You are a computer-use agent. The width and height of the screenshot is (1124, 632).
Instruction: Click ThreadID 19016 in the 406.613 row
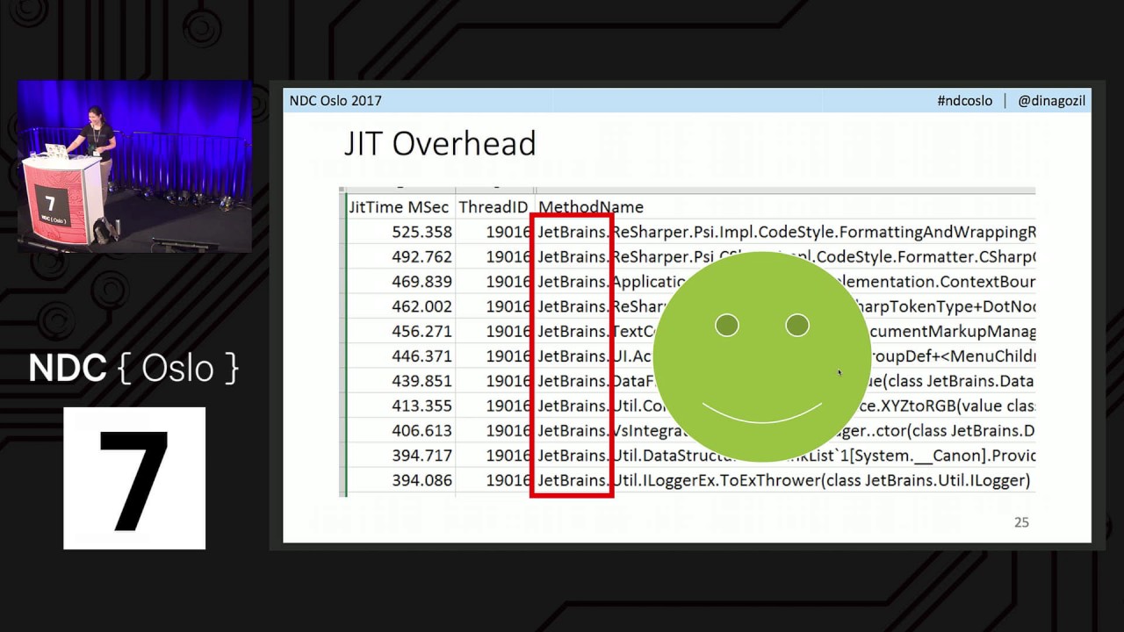(508, 431)
